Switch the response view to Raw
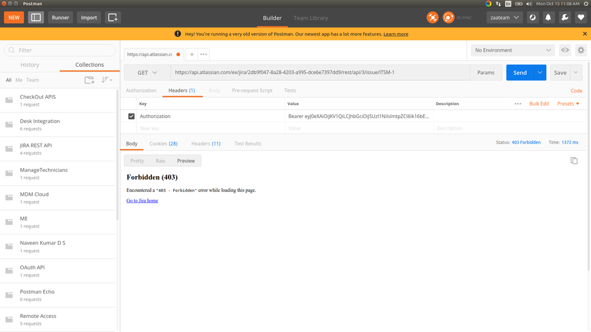The image size is (591, 332). click(160, 161)
